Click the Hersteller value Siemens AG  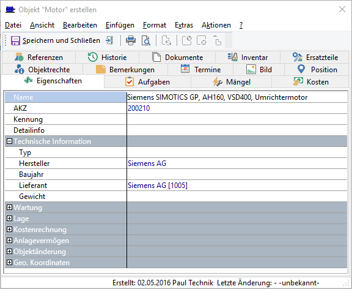tap(147, 163)
